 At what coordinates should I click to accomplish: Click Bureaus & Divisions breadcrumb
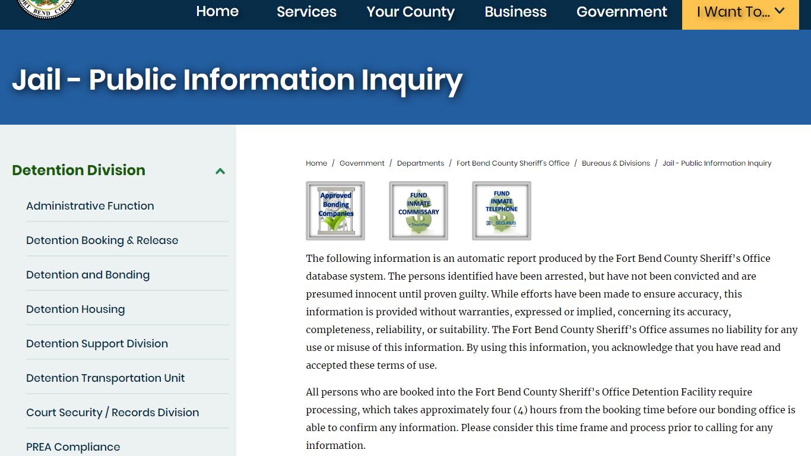click(x=616, y=163)
